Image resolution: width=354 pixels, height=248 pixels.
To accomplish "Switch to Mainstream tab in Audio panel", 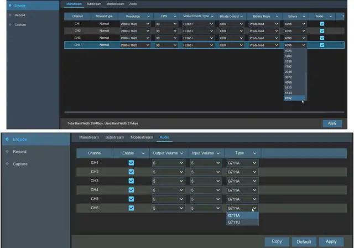I will 89,137.
